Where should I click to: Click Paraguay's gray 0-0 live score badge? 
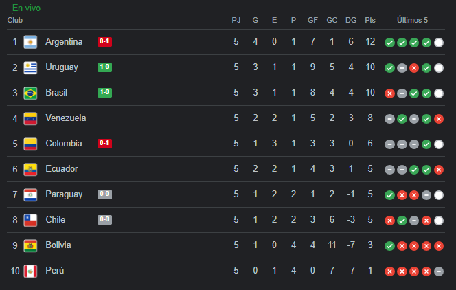[x=104, y=194]
